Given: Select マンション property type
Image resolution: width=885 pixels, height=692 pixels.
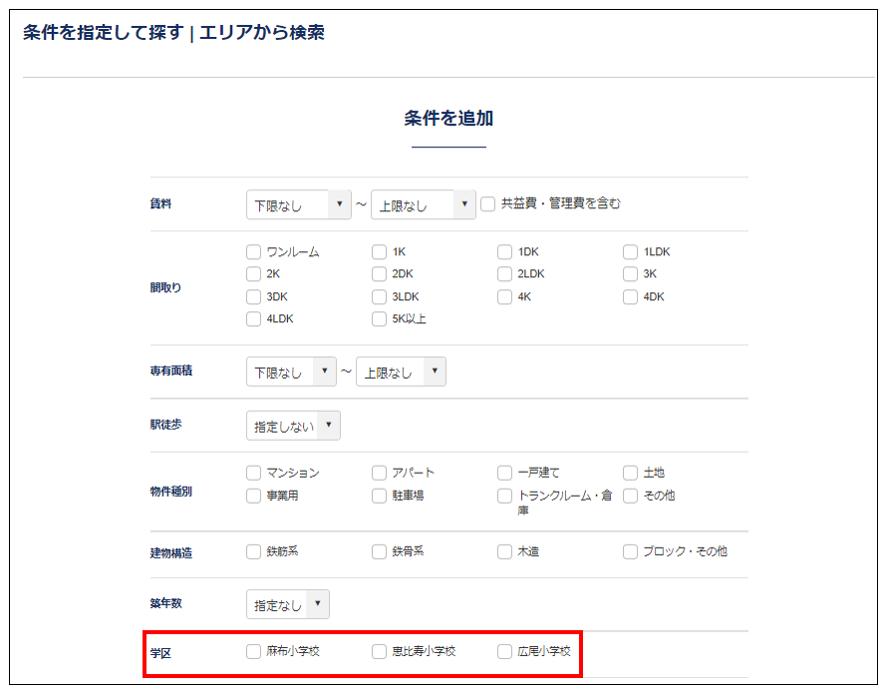Looking at the screenshot, I should (253, 473).
